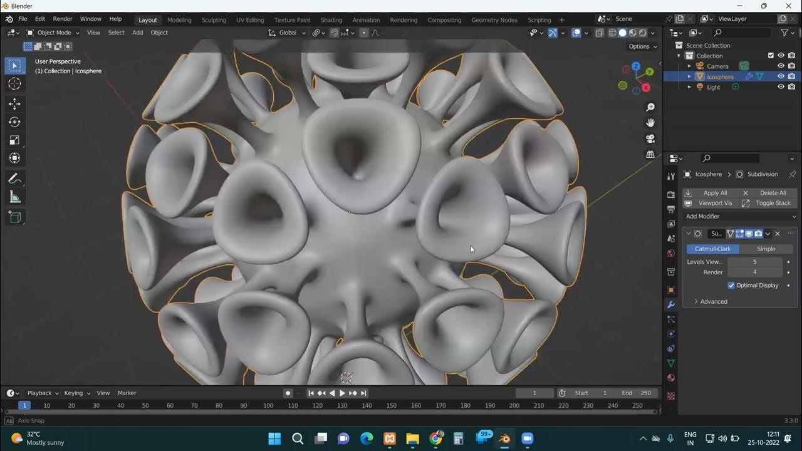Open Object properties tab

(671, 290)
